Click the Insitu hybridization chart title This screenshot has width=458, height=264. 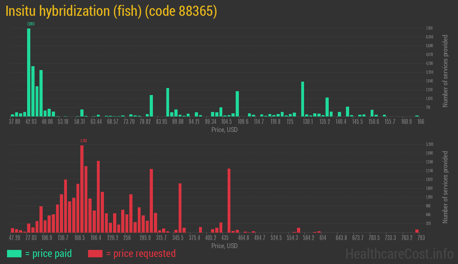[111, 11]
